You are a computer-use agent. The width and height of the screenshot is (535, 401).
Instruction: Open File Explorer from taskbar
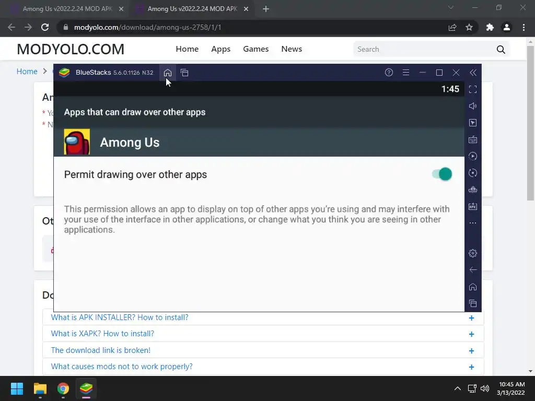[x=40, y=388]
